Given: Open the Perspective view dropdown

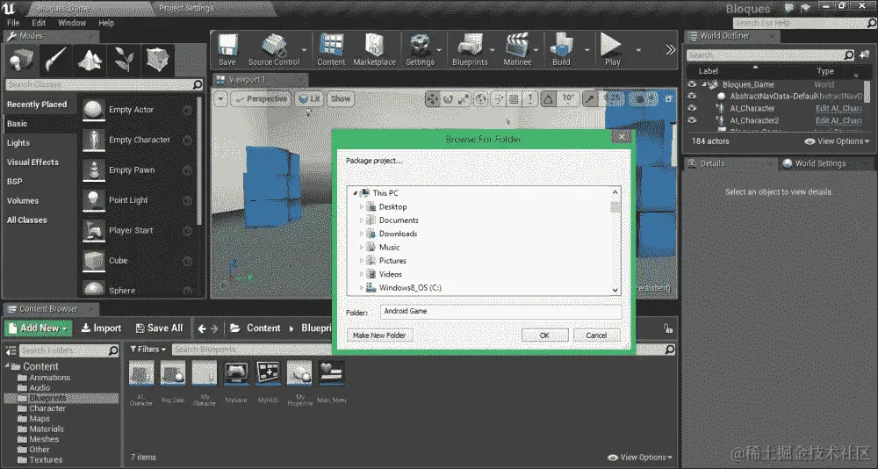Looking at the screenshot, I should point(261,99).
